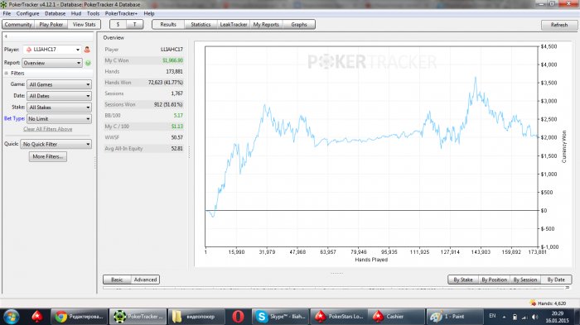Click the Refresh button
This screenshot has width=580, height=325.
click(x=559, y=25)
